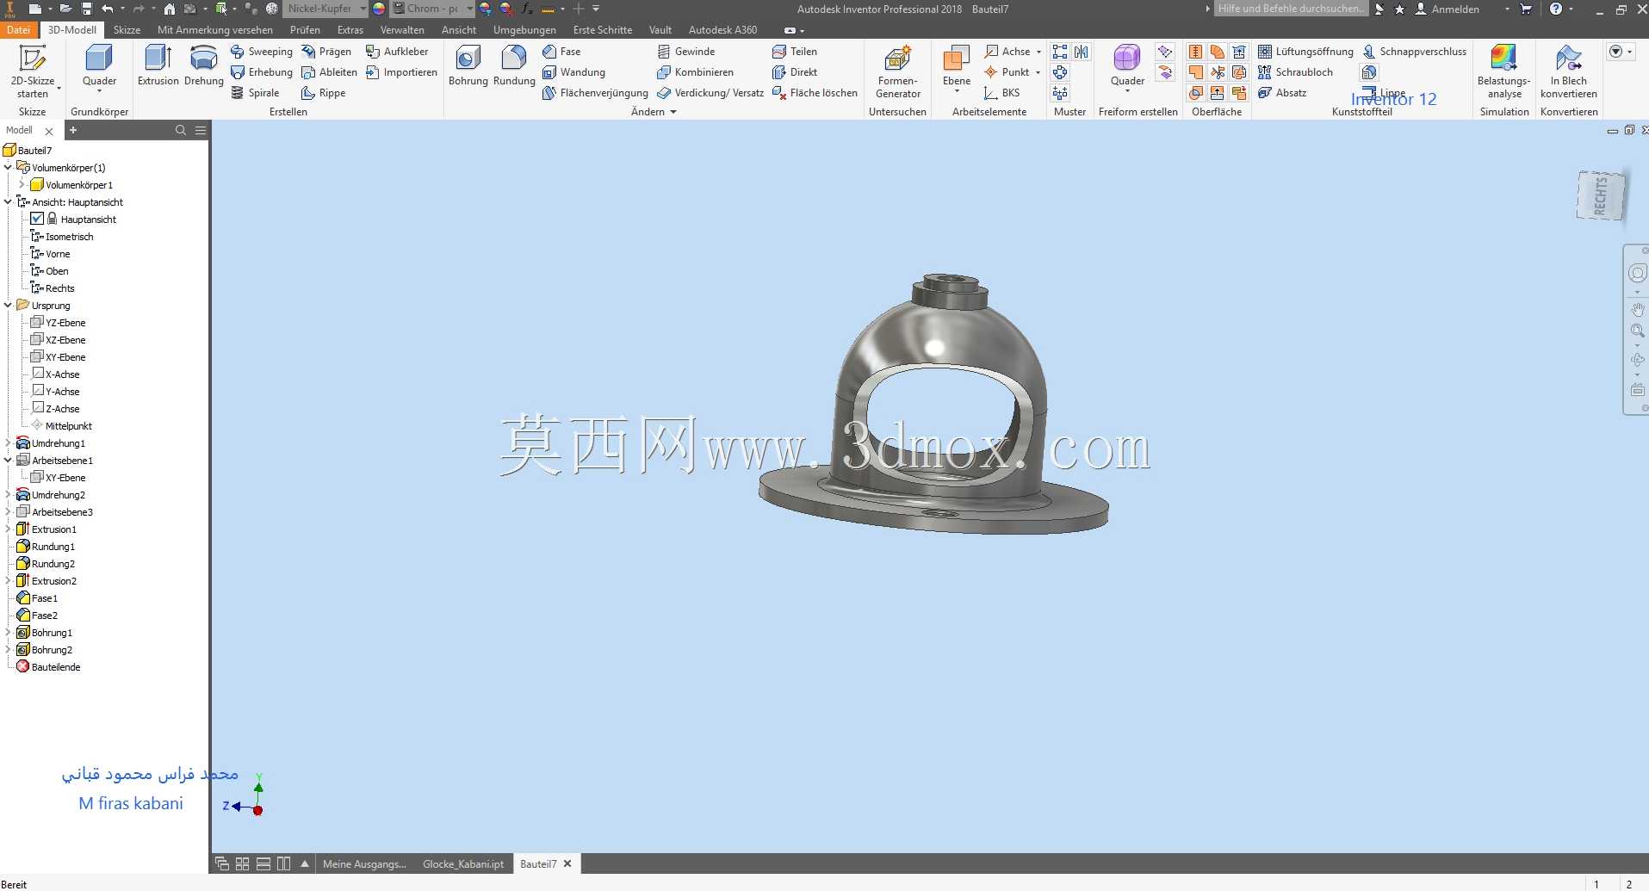Start a 2D sketch with 2D-Skizze starten
1649x891 pixels.
click(33, 71)
